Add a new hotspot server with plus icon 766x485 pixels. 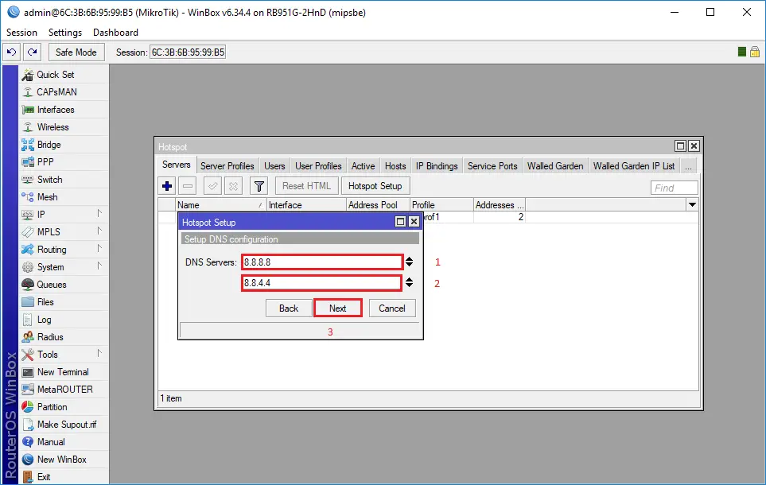167,186
